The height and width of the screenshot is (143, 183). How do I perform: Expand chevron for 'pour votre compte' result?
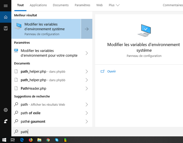point(87,53)
